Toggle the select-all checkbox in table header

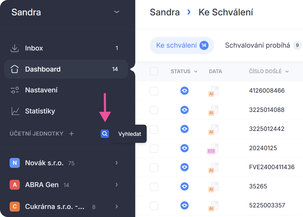[154, 71]
